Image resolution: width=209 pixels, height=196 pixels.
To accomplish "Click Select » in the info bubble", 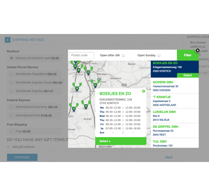I will click(x=121, y=141).
